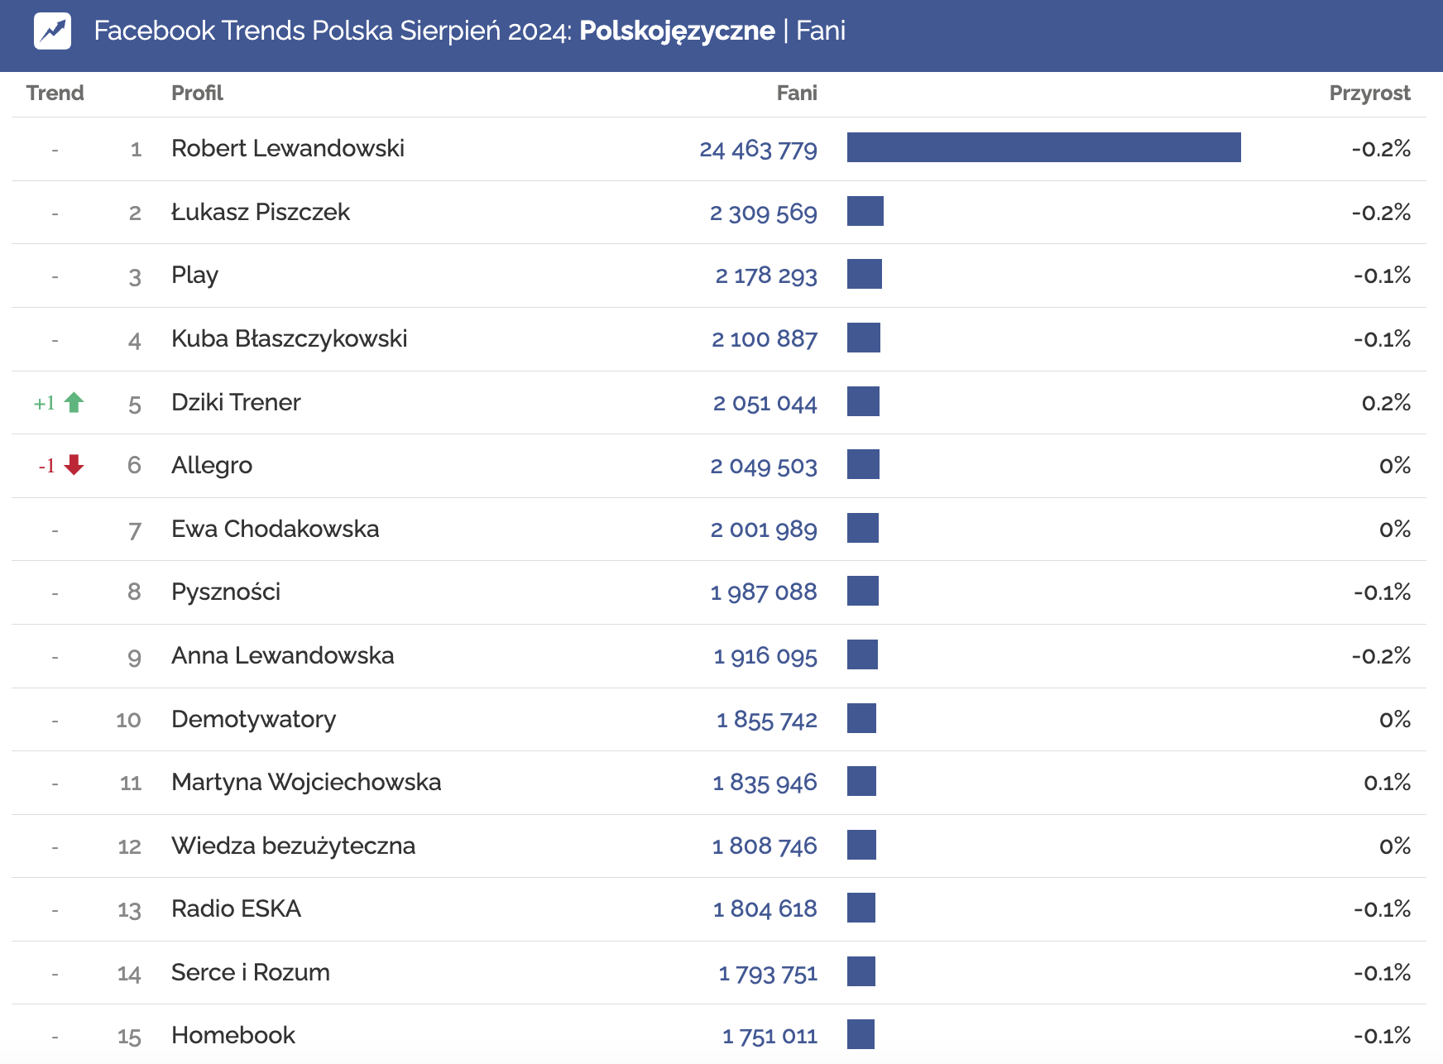1443x1064 pixels.
Task: Sort by the Fani column header
Action: [796, 93]
